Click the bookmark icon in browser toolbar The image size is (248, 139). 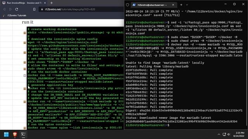(x=34, y=9)
